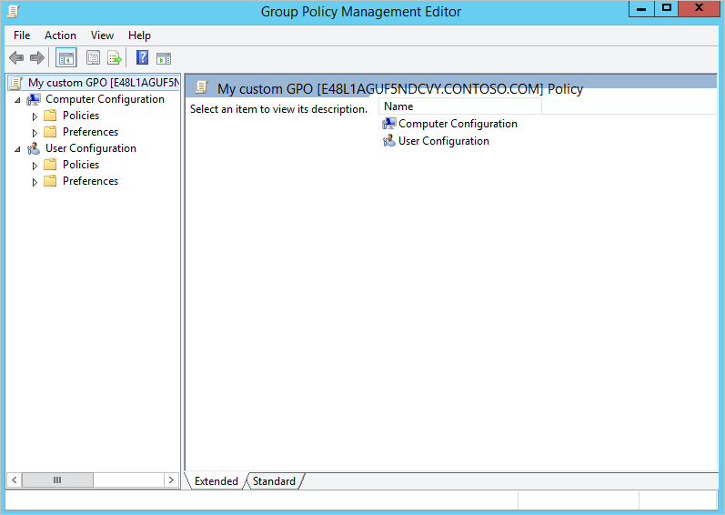Open the File menu
The width and height of the screenshot is (725, 515).
point(22,35)
